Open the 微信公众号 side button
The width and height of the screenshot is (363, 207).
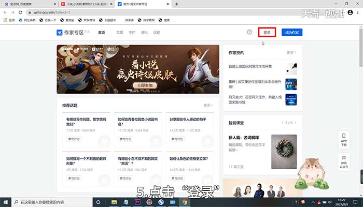coord(344,161)
